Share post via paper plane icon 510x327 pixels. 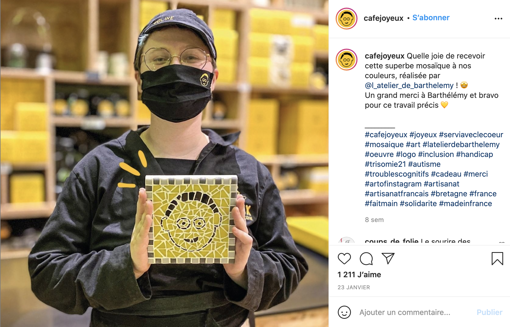[388, 258]
